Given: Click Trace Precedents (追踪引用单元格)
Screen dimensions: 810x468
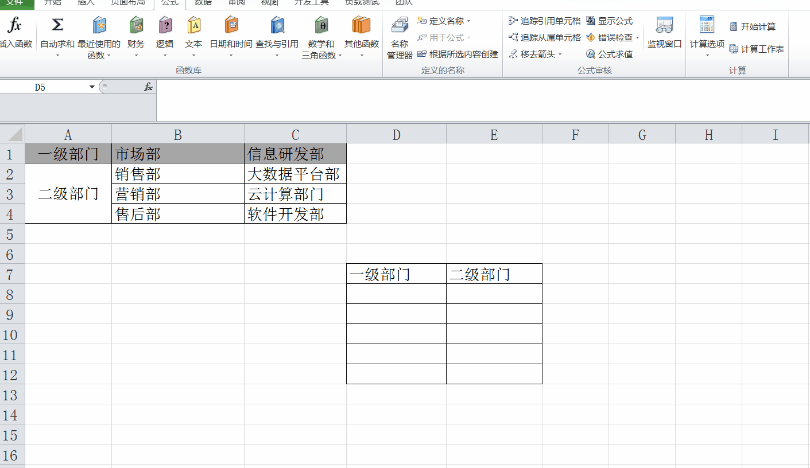Looking at the screenshot, I should point(545,21).
